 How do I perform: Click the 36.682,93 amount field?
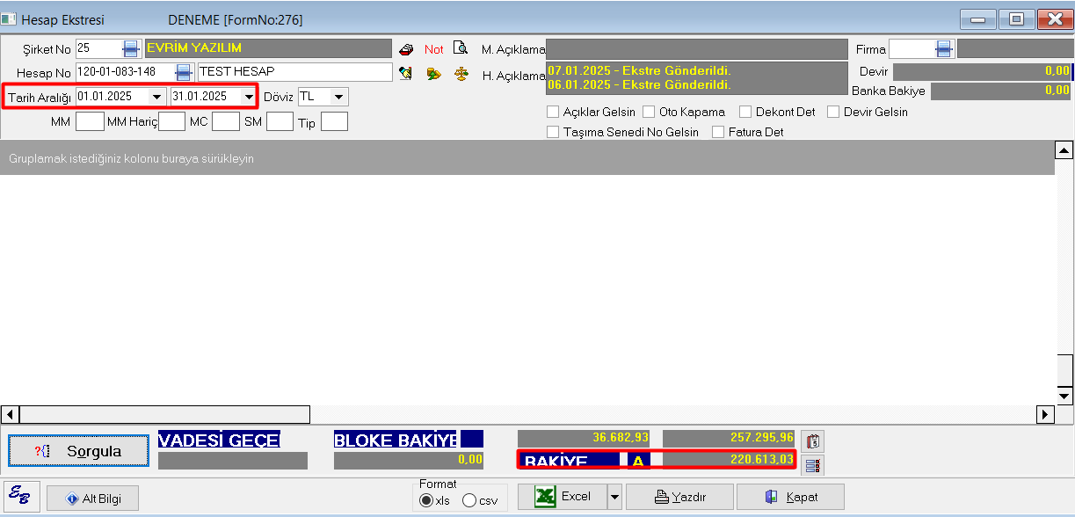click(584, 437)
